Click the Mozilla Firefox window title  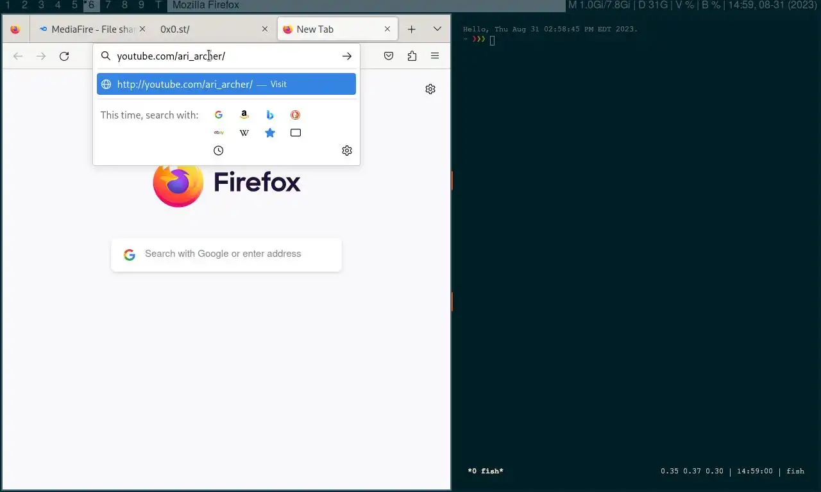(206, 5)
